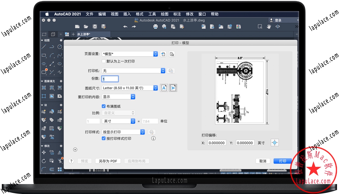This screenshot has width=339, height=194.
Task: Click the portrait orientation icon
Action: tap(164, 88)
